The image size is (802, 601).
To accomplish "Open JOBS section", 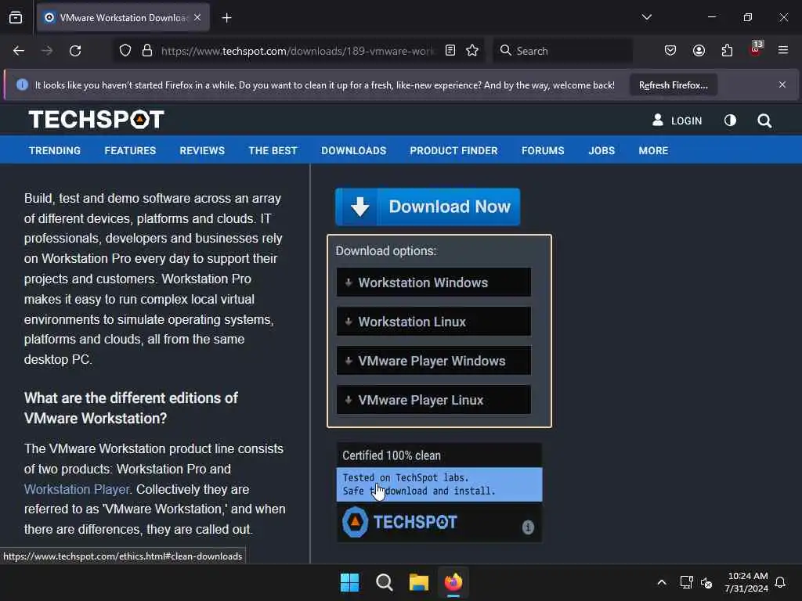I will click(601, 151).
